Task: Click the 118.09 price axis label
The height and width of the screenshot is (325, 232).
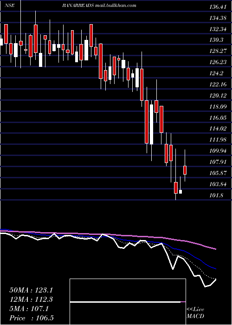Action: 218,107
